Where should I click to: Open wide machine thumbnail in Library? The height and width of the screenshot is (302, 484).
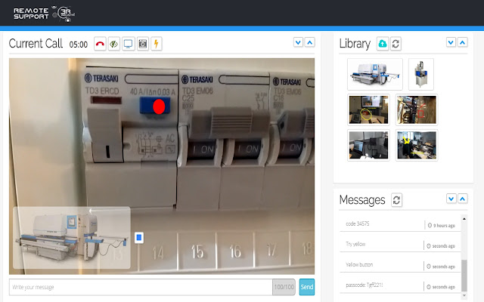click(375, 74)
